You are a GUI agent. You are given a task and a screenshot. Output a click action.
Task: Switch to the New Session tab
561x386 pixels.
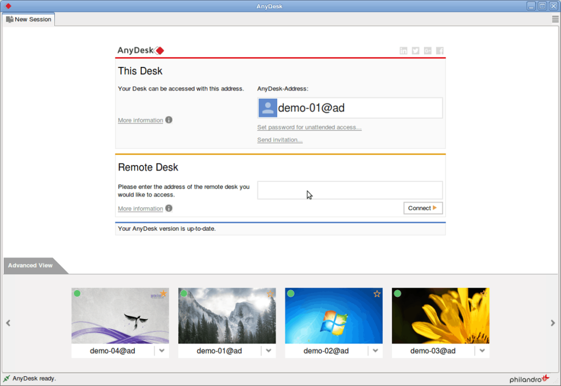pos(28,19)
